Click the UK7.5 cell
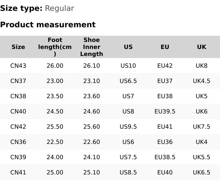The image size is (220, 180). coord(202,127)
